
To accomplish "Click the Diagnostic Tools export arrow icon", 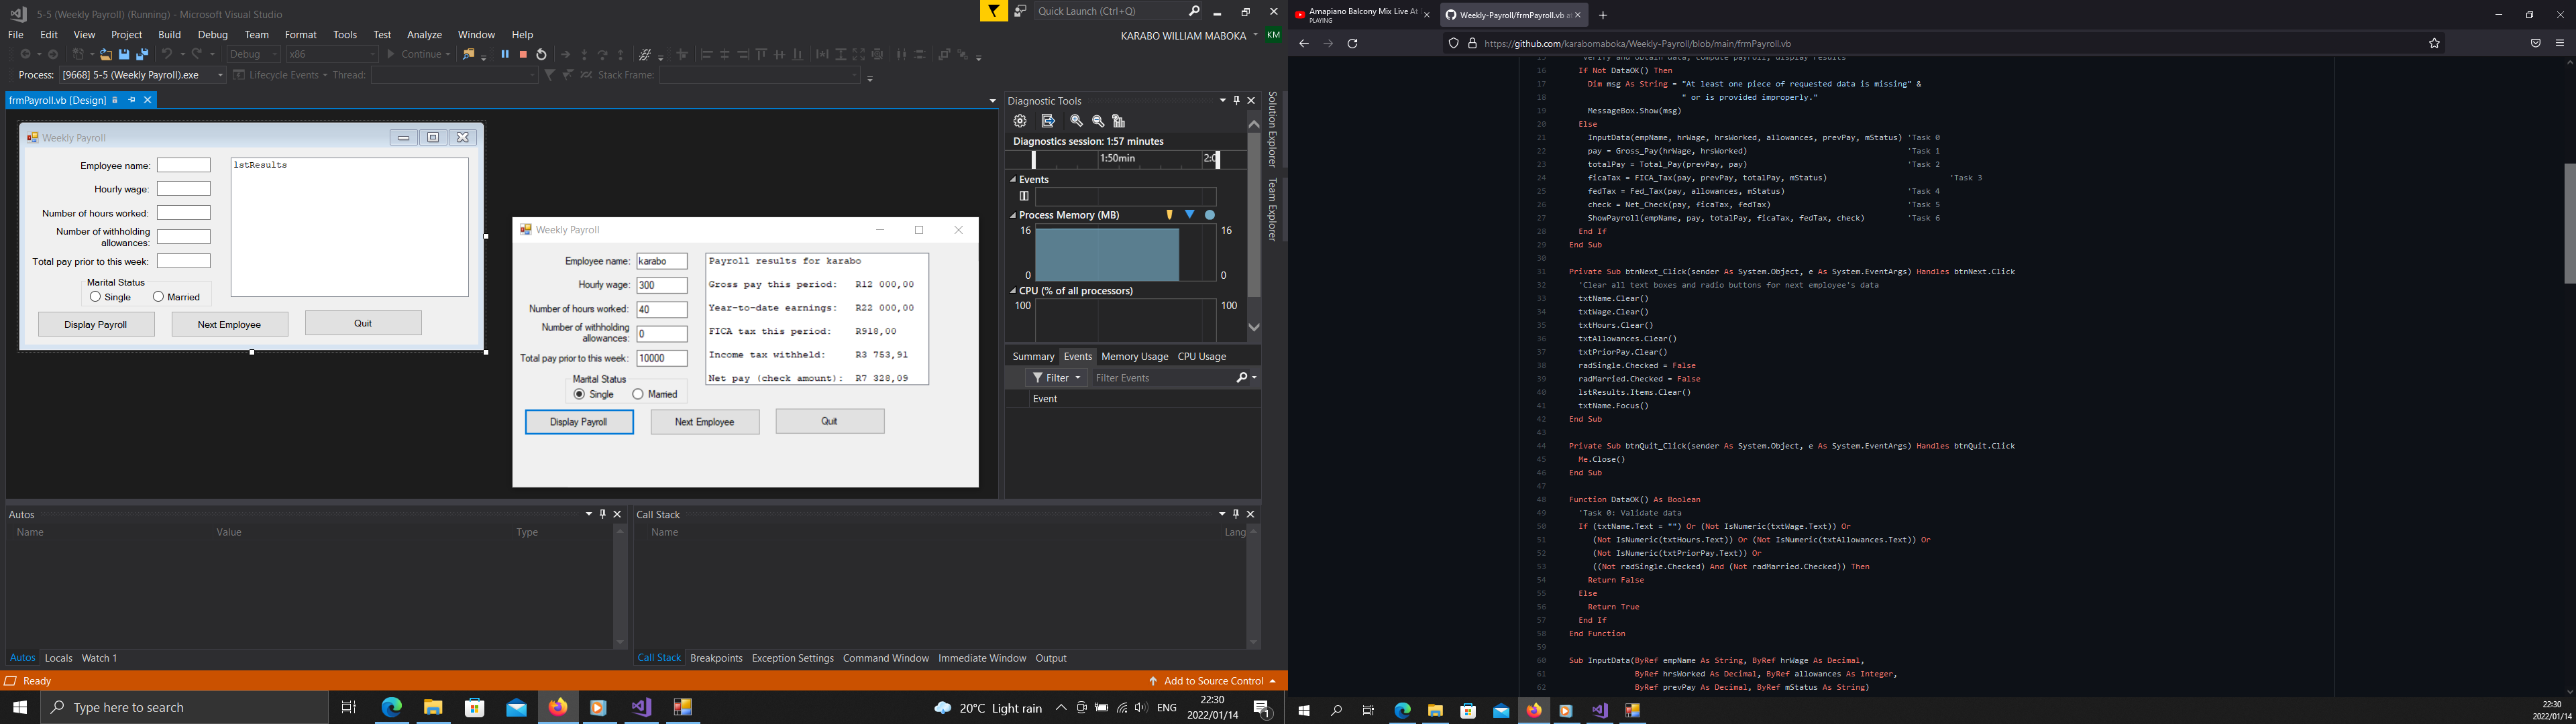I will (x=1048, y=121).
